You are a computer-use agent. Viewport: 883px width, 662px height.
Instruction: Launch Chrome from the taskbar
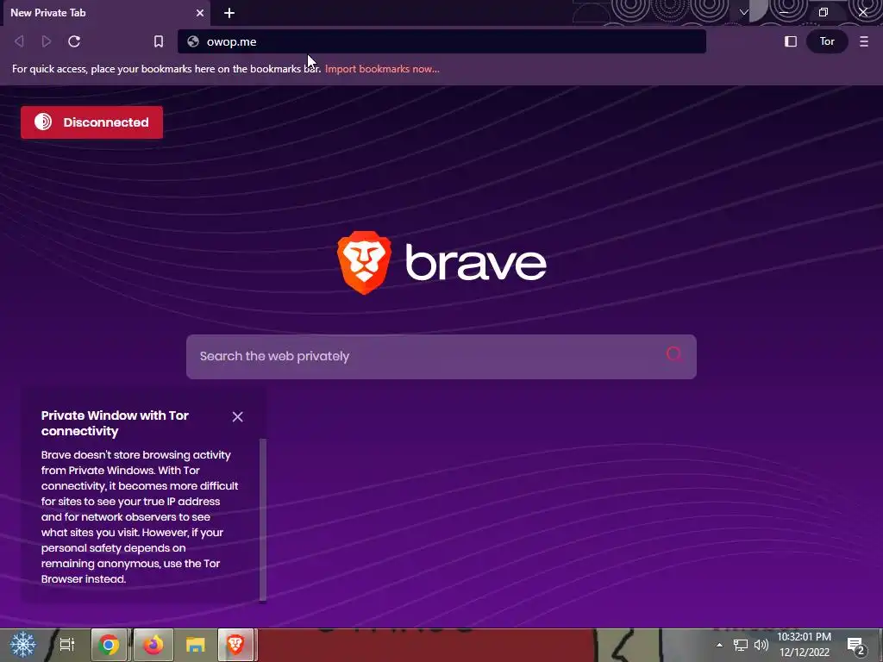(x=110, y=645)
